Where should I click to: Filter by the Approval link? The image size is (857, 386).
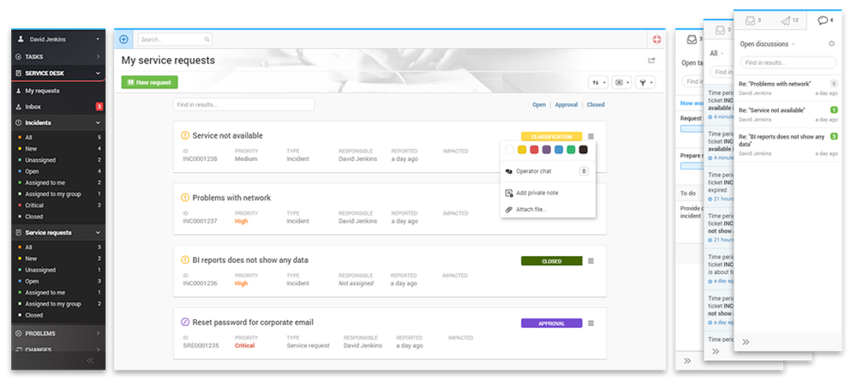point(566,104)
